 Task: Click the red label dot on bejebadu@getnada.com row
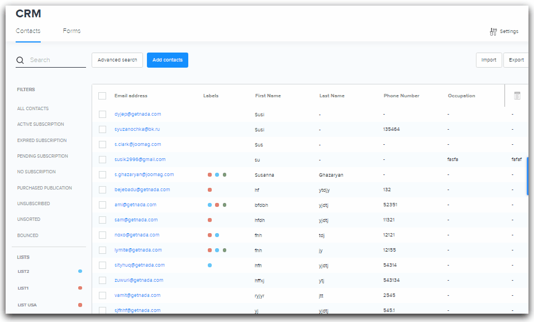point(209,190)
